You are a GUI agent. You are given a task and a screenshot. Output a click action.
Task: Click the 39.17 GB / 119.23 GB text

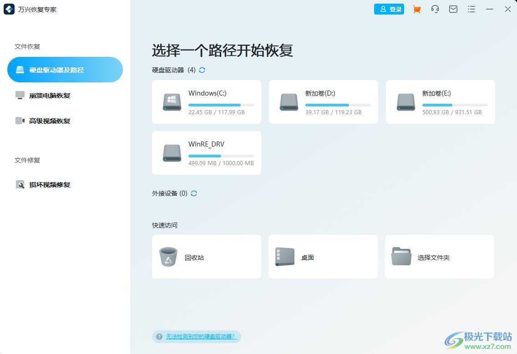coord(333,112)
